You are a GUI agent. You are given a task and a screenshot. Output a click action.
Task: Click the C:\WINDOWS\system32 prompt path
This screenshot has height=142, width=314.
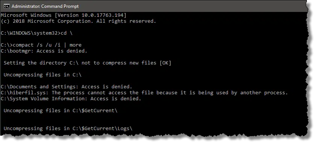(x=29, y=33)
